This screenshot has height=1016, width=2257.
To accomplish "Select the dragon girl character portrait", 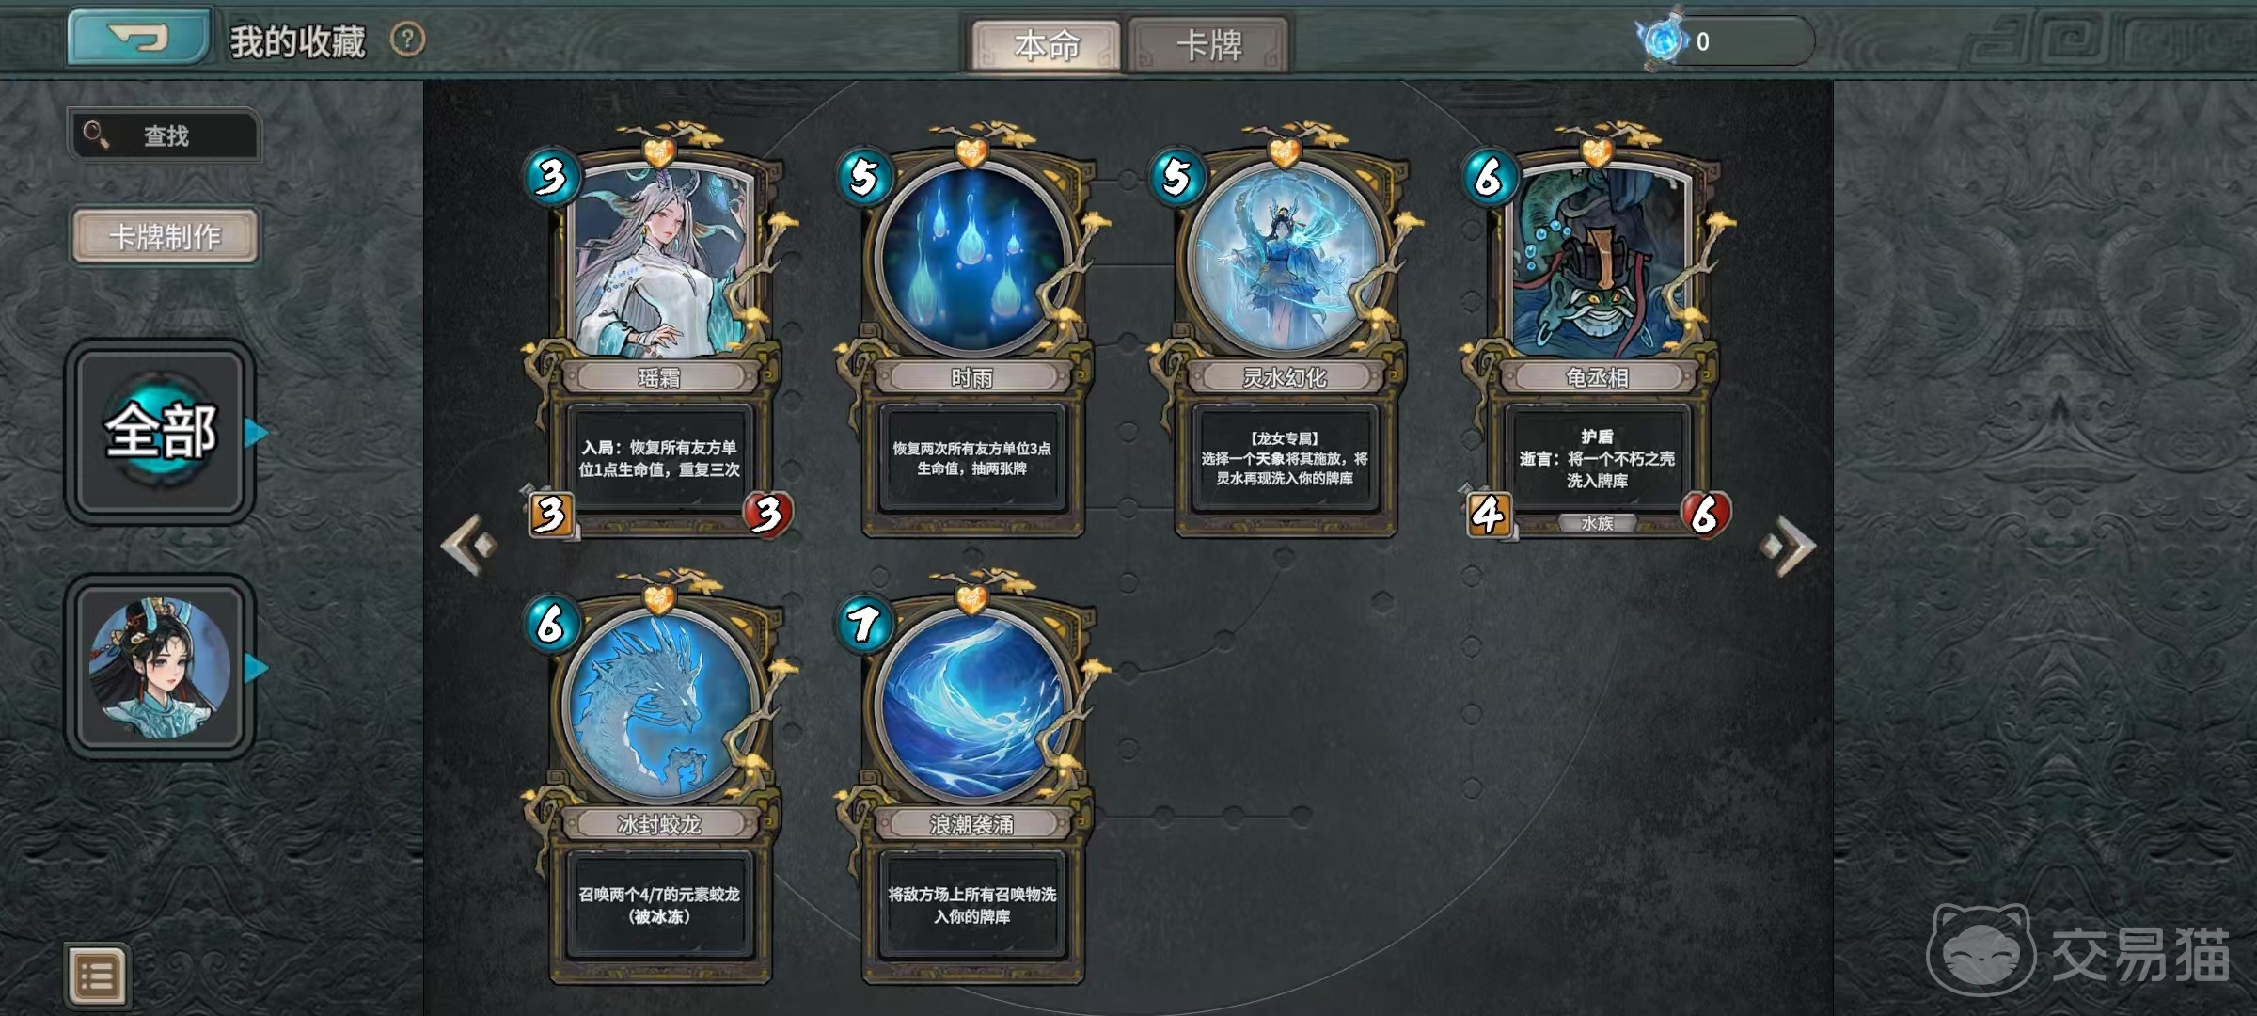I will tap(160, 667).
